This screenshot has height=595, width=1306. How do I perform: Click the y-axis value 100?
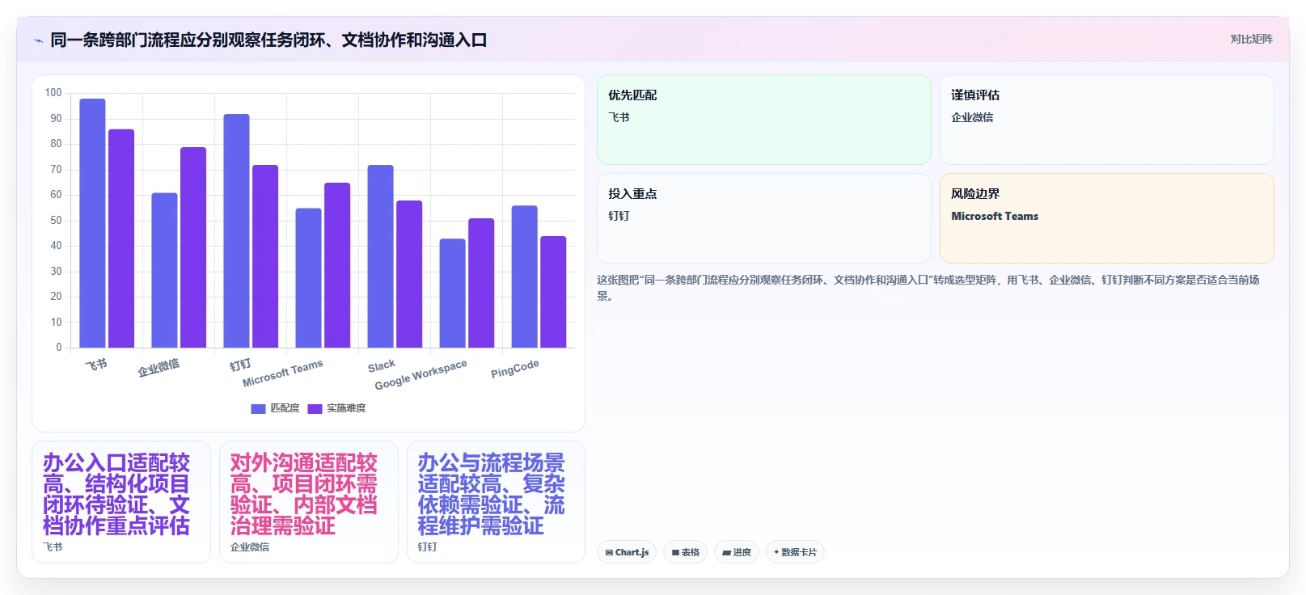[53, 93]
